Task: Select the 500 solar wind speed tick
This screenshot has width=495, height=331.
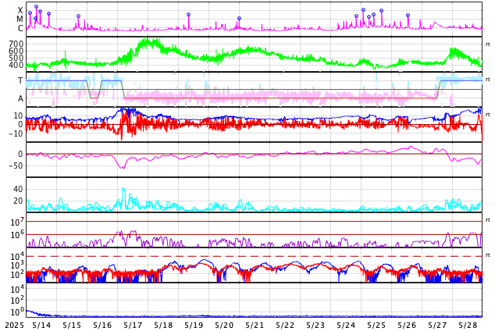Action: [16, 58]
